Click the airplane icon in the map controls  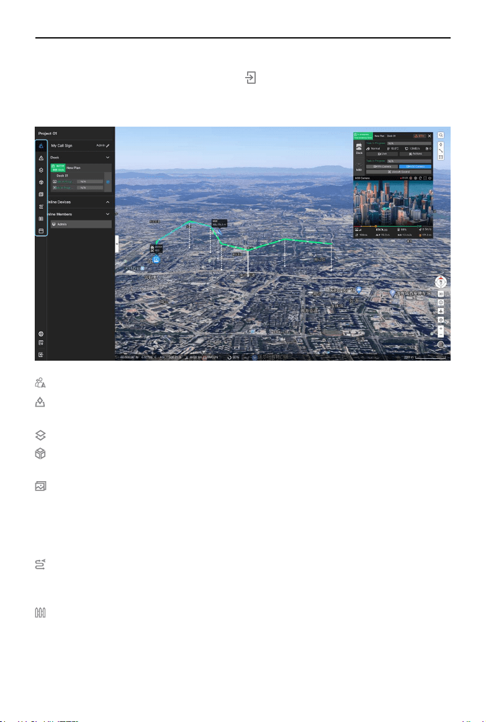click(441, 311)
